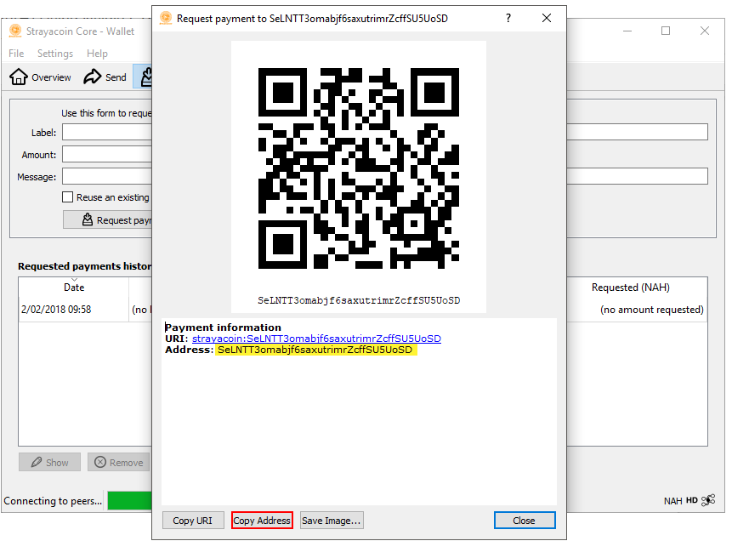Click the dialog help question mark
The width and height of the screenshot is (732, 541).
(508, 18)
